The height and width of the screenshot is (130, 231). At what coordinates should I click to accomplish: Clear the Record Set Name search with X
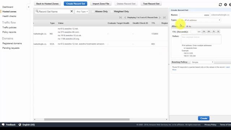(x=71, y=11)
